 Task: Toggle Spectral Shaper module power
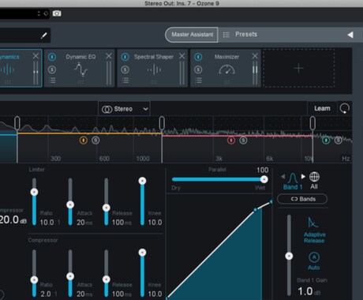(125, 57)
